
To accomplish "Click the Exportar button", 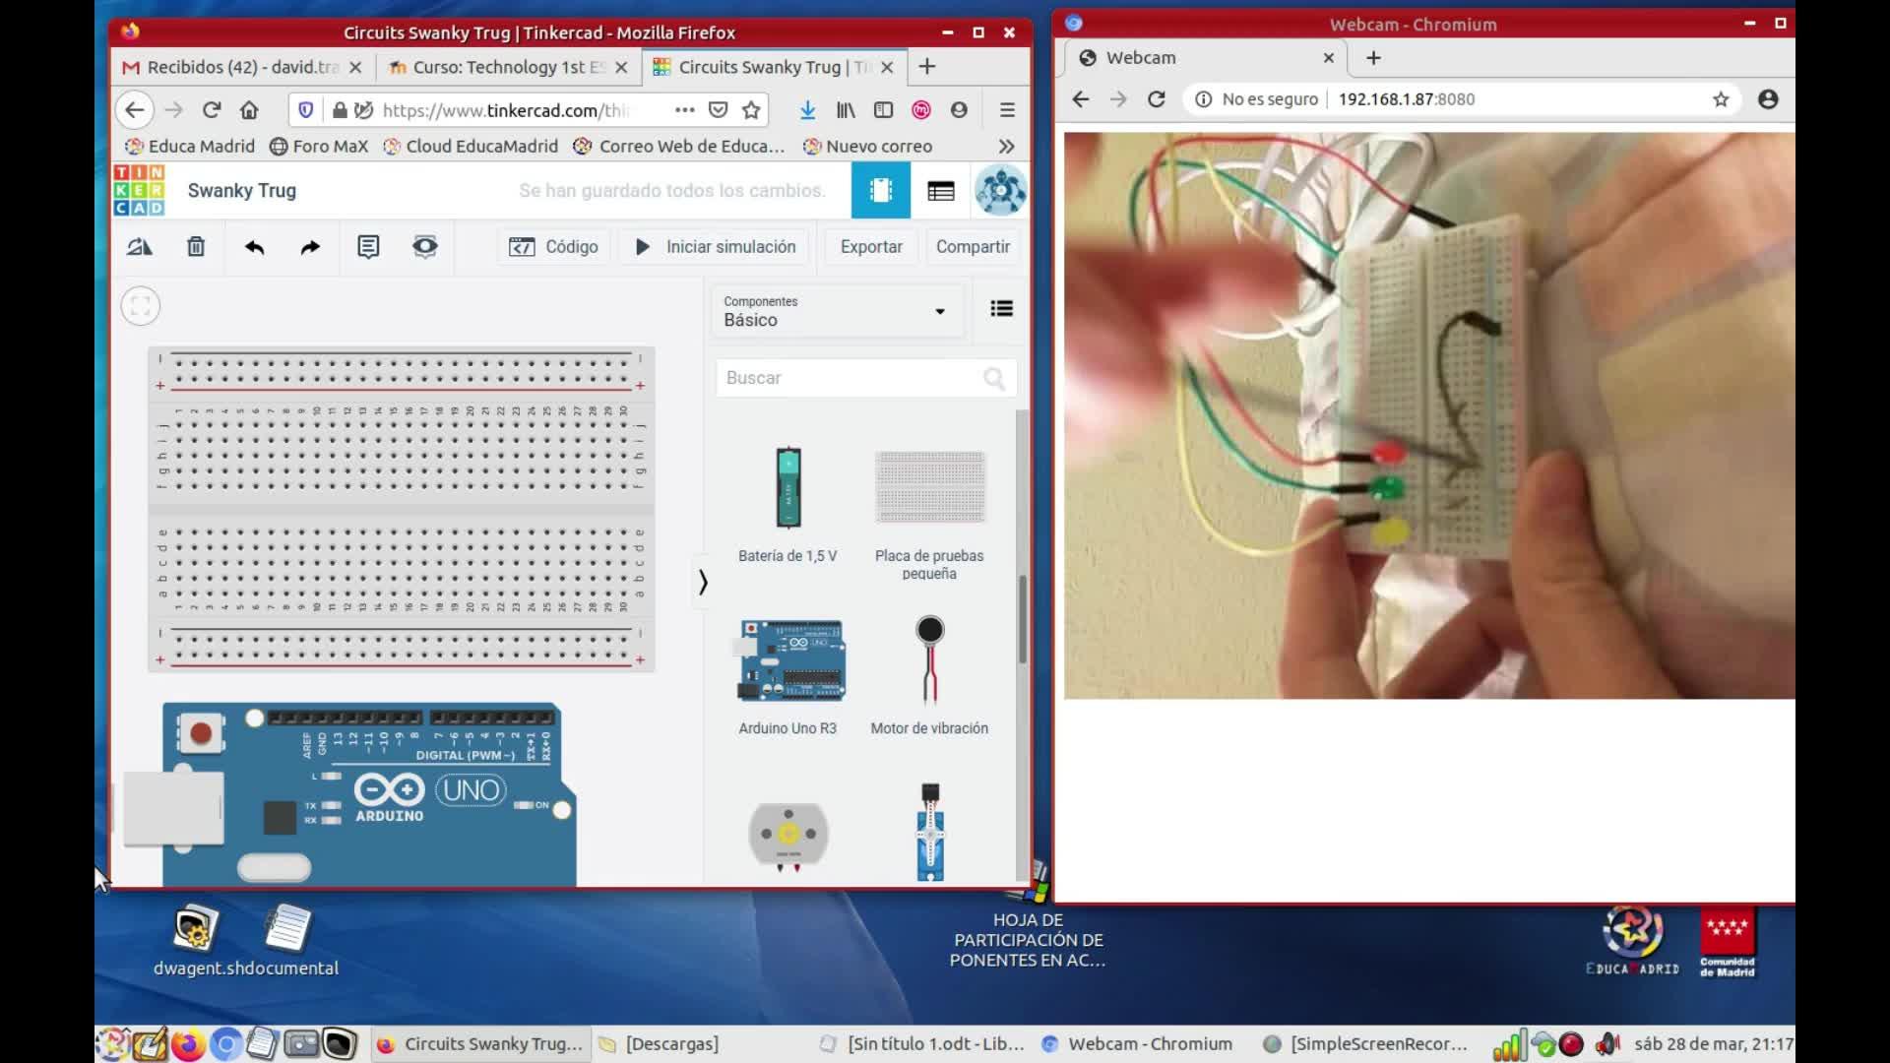I will tap(870, 247).
